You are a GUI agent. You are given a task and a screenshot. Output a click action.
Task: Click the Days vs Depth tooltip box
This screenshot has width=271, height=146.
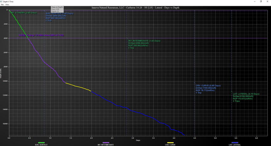(57, 9)
